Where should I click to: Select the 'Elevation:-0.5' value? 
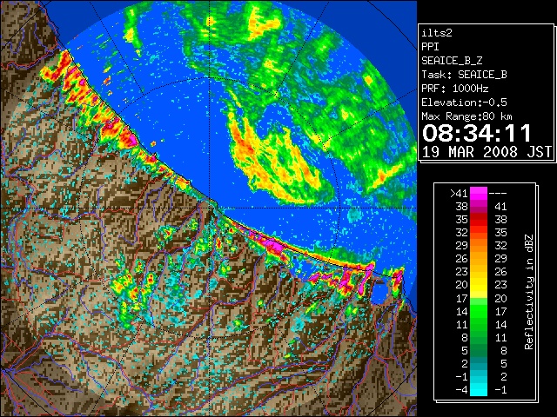tap(464, 103)
